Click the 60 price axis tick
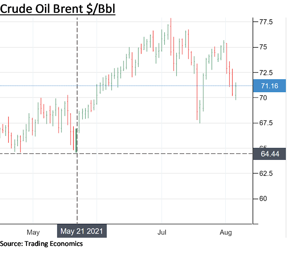 (263, 199)
